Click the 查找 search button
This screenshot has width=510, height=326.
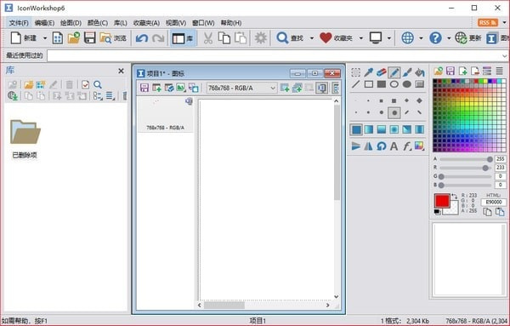click(x=290, y=38)
